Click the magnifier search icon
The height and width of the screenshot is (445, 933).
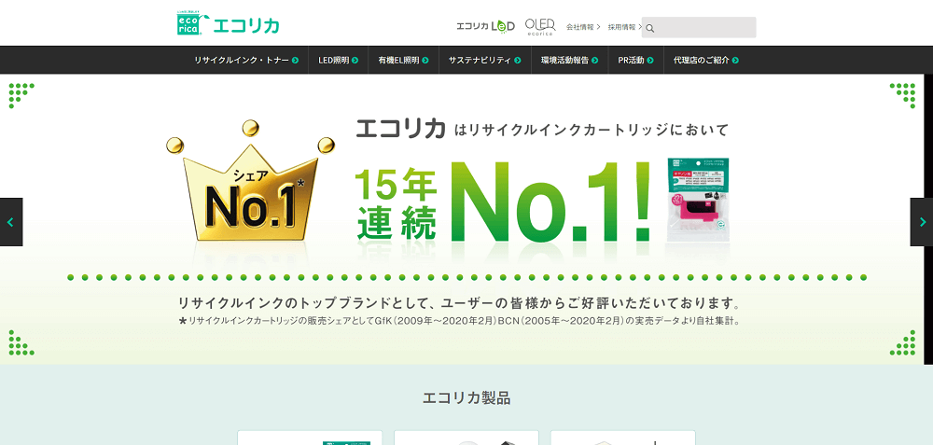point(650,28)
